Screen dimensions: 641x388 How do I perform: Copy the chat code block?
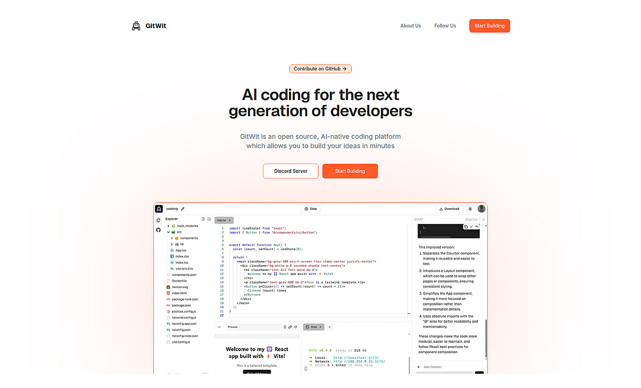point(466,227)
